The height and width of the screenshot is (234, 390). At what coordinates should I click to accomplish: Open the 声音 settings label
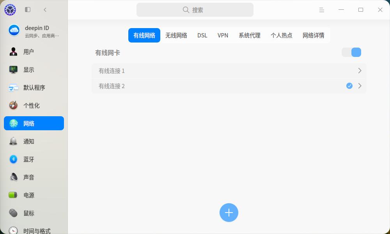pos(28,177)
